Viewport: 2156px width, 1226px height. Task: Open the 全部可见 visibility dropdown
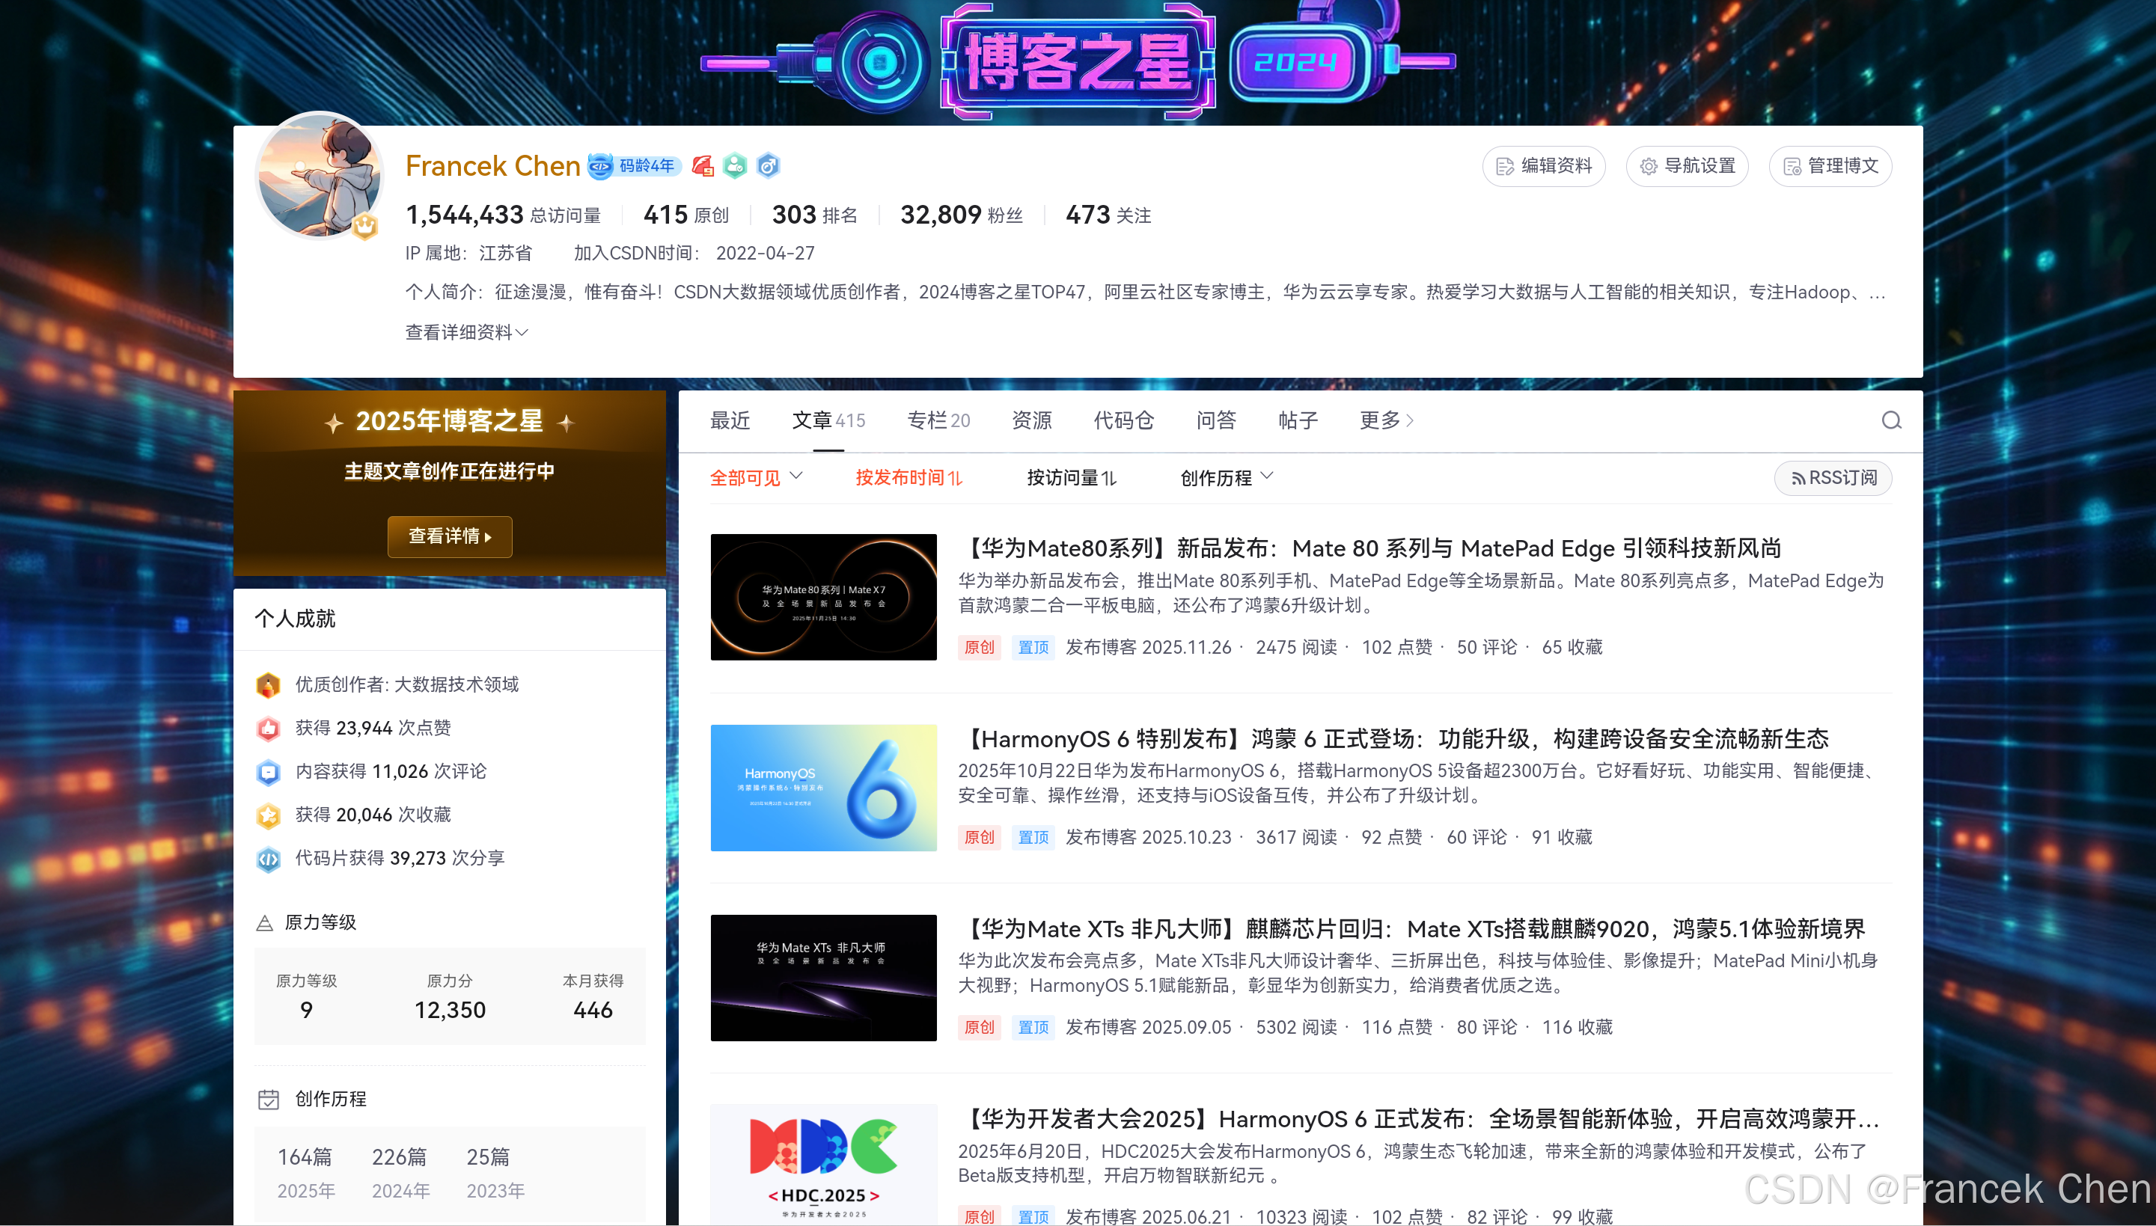(x=755, y=478)
